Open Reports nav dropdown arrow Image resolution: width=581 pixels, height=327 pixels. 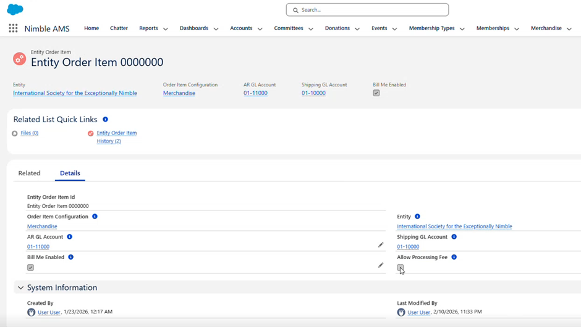(165, 28)
